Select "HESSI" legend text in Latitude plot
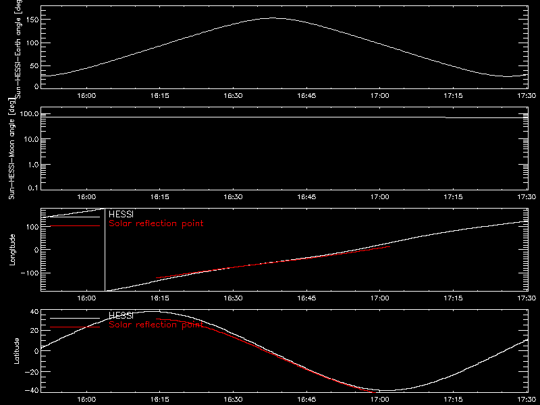The width and height of the screenshot is (540, 405). [x=121, y=315]
